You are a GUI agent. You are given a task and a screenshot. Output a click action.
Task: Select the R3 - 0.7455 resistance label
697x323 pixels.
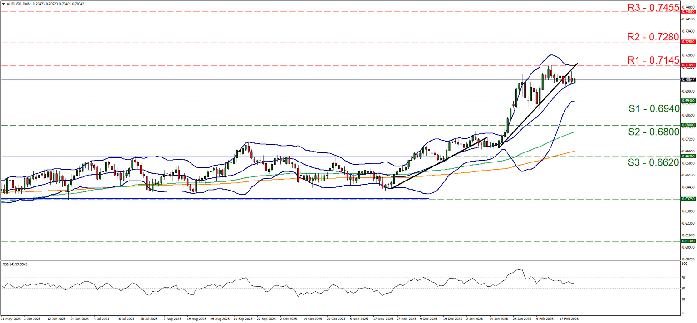pos(653,7)
